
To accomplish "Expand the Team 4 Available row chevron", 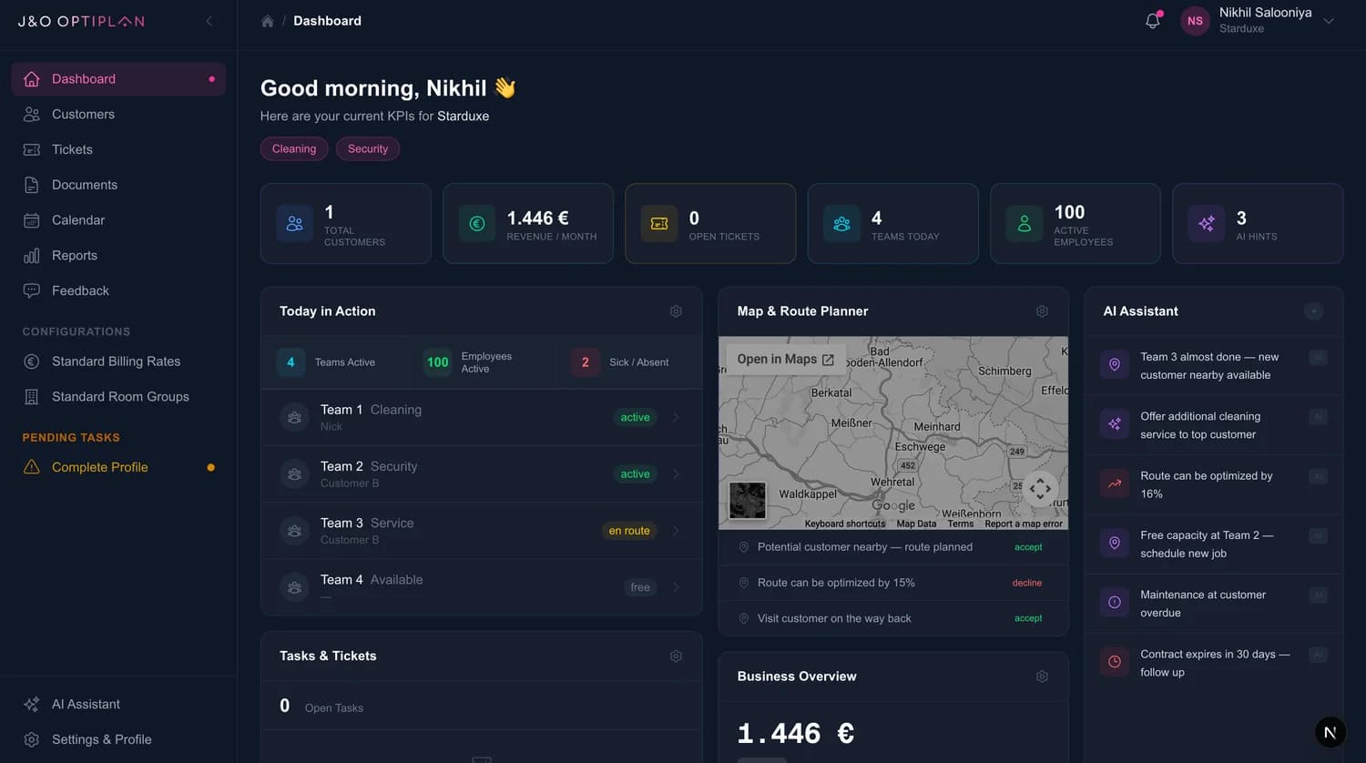I will 676,587.
